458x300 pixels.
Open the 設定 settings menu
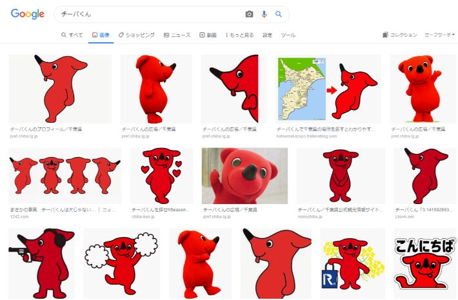[268, 35]
